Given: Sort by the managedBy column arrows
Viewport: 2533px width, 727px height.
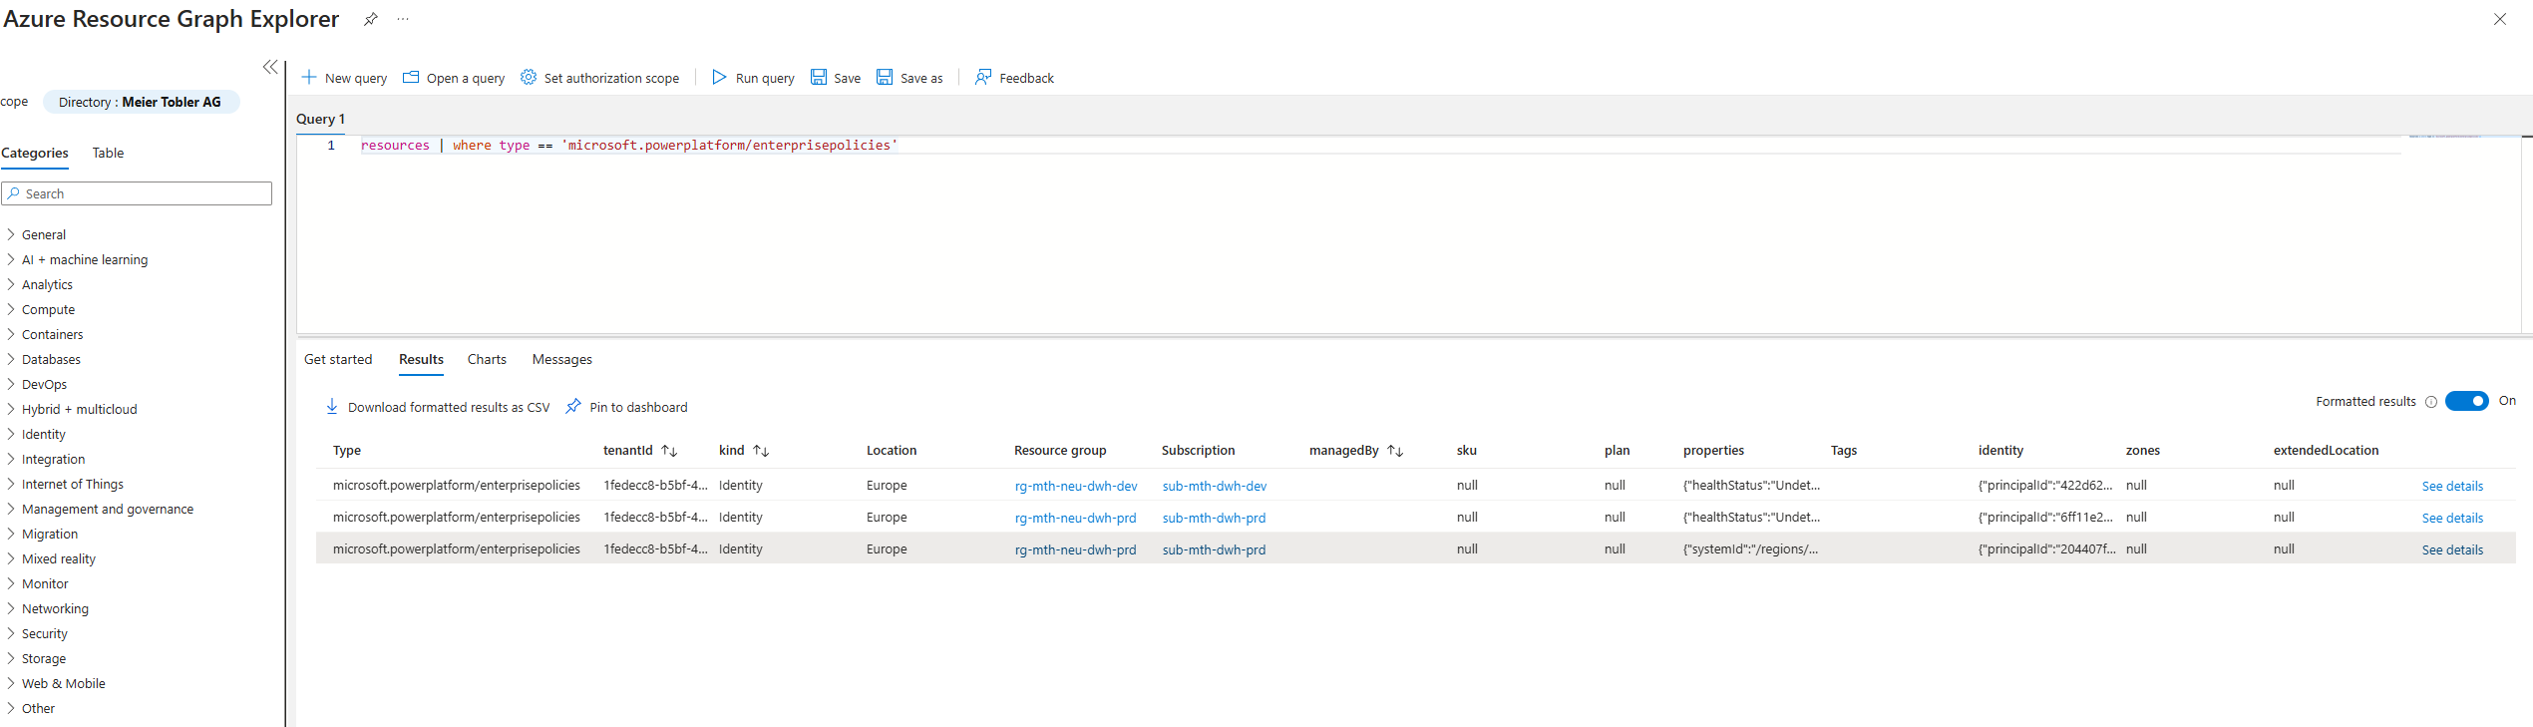Looking at the screenshot, I should pyautogui.click(x=1395, y=451).
